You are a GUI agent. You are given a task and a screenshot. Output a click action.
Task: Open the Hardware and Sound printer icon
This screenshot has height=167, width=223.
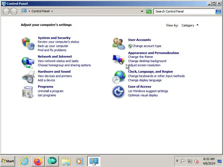28,77
